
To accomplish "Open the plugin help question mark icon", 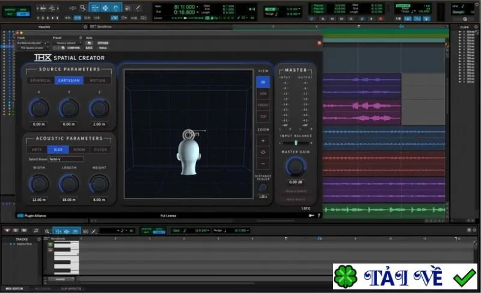I will [319, 215].
